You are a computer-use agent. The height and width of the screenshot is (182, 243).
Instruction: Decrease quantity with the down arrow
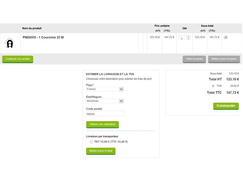pyautogui.click(x=189, y=39)
